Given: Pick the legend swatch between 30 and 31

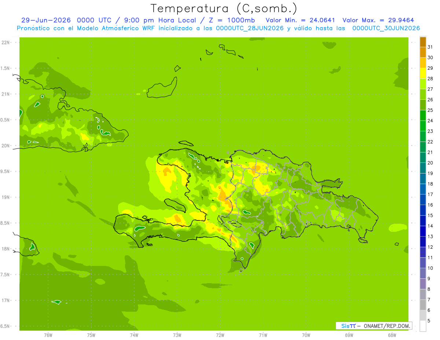Looking at the screenshot, I should coord(423,52).
